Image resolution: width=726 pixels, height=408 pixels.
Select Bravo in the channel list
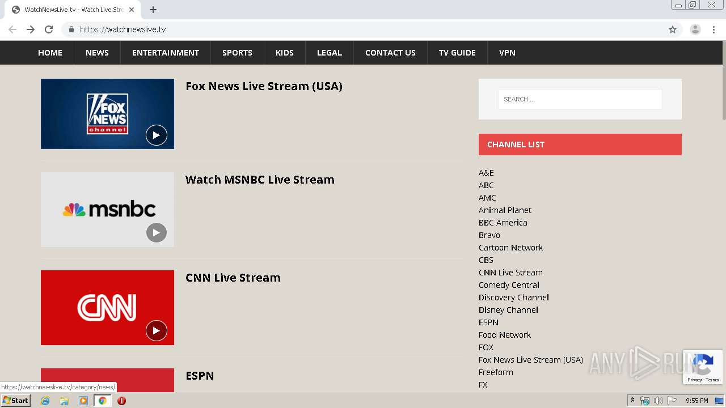(489, 235)
